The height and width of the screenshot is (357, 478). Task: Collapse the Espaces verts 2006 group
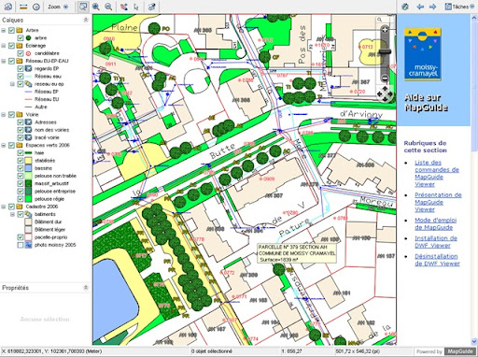point(4,145)
